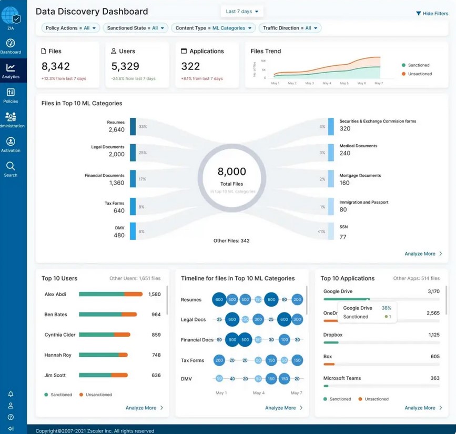Click Jim Scott's usage bar
Viewport: 456px width, 434px height.
pyautogui.click(x=103, y=375)
